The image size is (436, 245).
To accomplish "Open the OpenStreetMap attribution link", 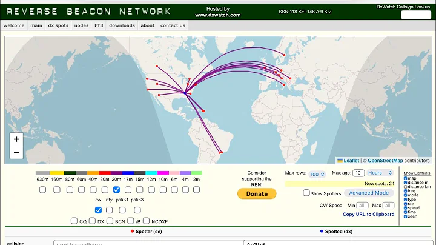I will (385, 160).
